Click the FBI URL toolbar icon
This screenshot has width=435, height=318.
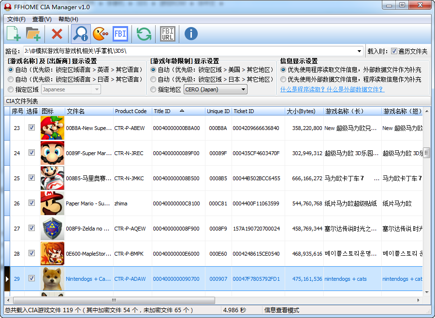(168, 34)
